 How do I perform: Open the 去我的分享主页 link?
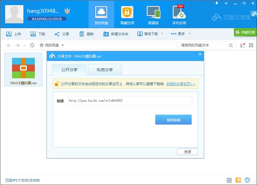180,84
